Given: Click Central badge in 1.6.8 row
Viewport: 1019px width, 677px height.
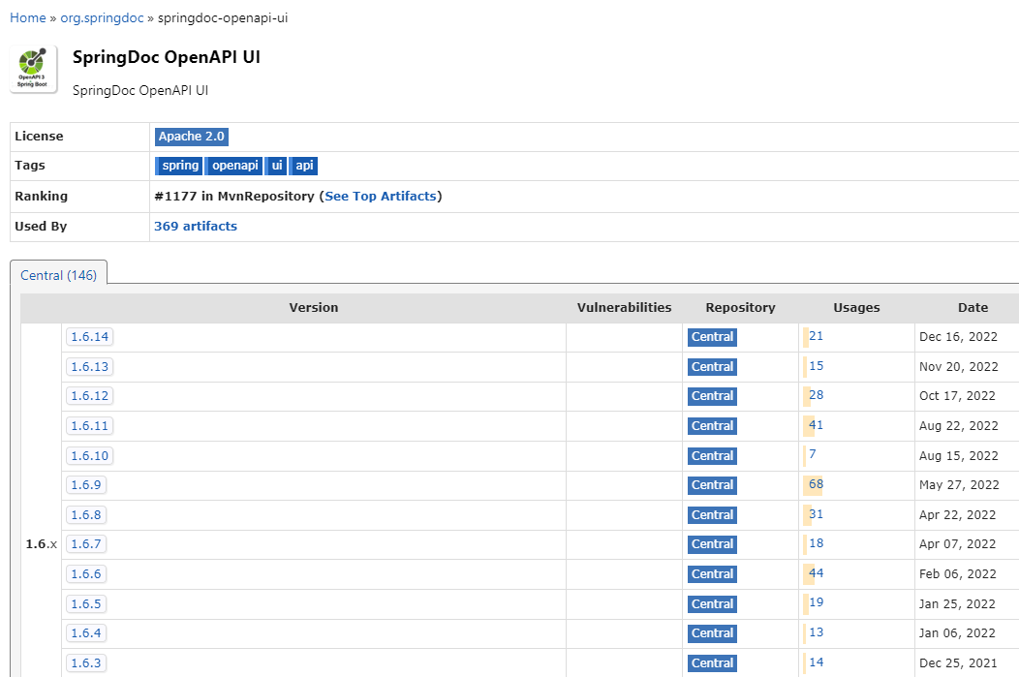Looking at the screenshot, I should click(x=712, y=515).
